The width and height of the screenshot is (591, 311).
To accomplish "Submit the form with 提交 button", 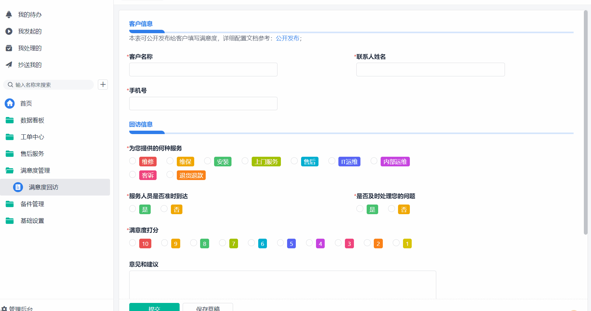I will pyautogui.click(x=154, y=307).
